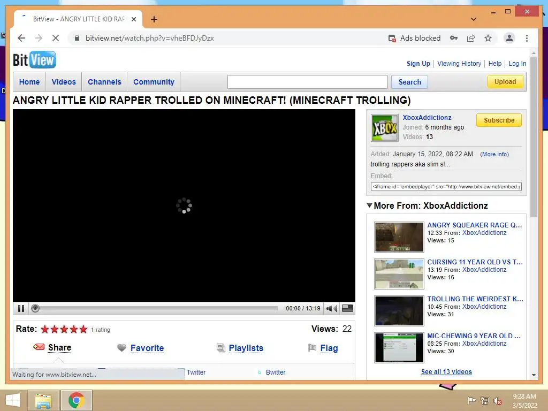The height and width of the screenshot is (411, 548).
Task: Open TROLLING THE WEIRDEST K... thumbnail
Action: pos(399,311)
